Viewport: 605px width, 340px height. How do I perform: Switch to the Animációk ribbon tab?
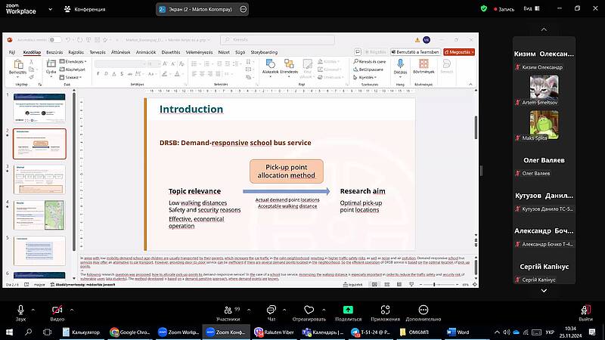[146, 52]
